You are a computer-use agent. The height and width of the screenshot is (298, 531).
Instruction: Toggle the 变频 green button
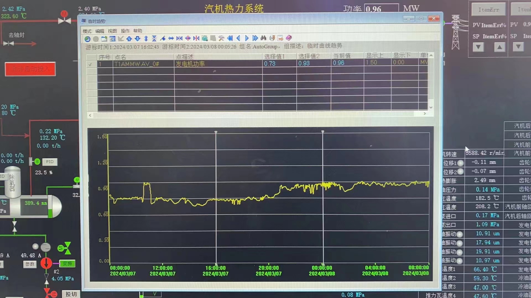[67, 264]
